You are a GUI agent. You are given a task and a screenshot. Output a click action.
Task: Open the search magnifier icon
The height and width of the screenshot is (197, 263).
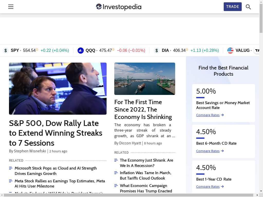pos(248,7)
